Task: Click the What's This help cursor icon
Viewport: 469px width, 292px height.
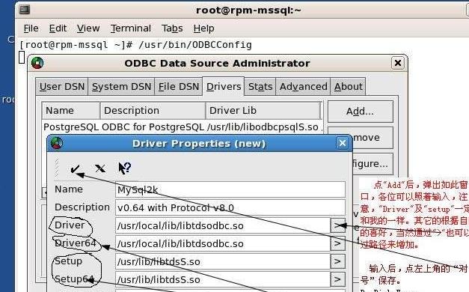Action: coord(124,168)
